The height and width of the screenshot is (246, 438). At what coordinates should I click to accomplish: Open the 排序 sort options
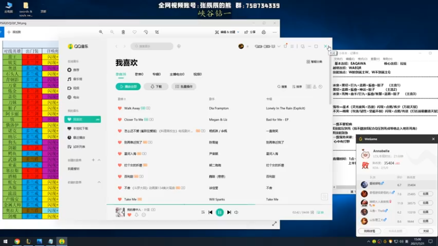(297, 87)
